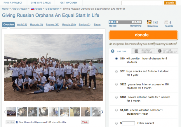Select the $125 Internet access option
This screenshot has width=181, height=127.
click(x=116, y=84)
